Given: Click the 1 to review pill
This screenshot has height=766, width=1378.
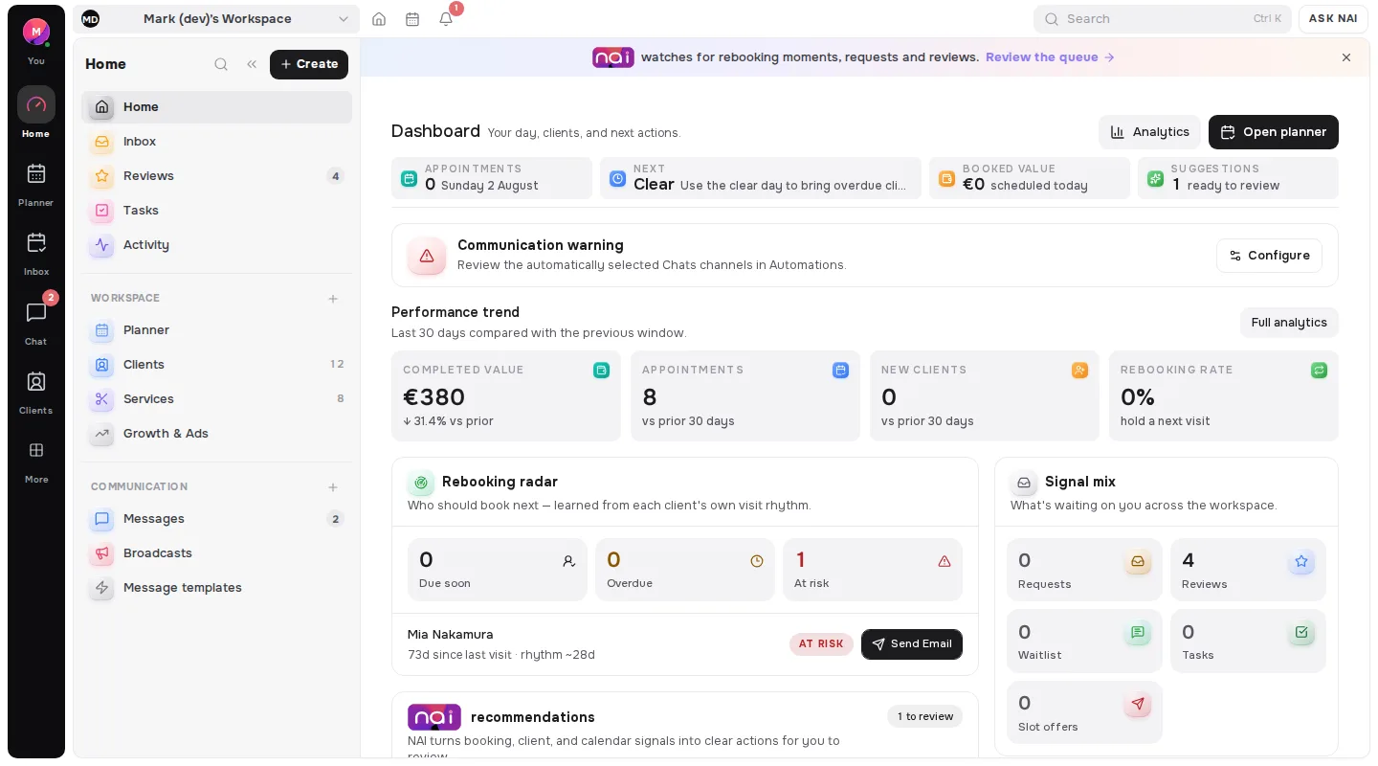Looking at the screenshot, I should [924, 716].
